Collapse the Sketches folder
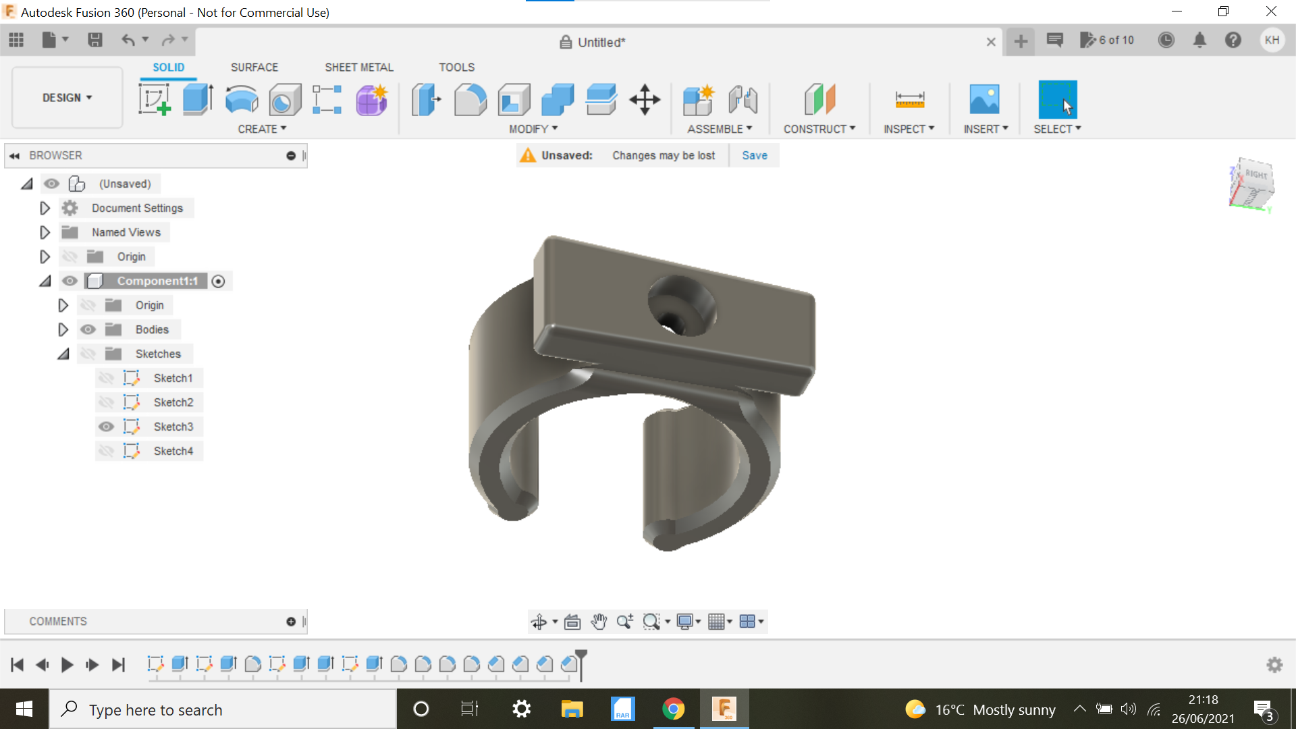 (63, 354)
